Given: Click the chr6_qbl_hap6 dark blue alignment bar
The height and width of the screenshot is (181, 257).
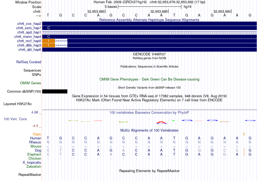Looking at the screenshot, I should (x=150, y=50).
